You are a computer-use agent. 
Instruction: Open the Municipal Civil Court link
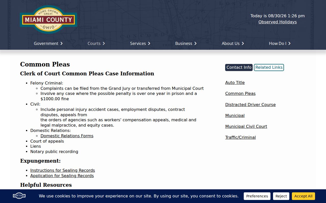(x=246, y=126)
